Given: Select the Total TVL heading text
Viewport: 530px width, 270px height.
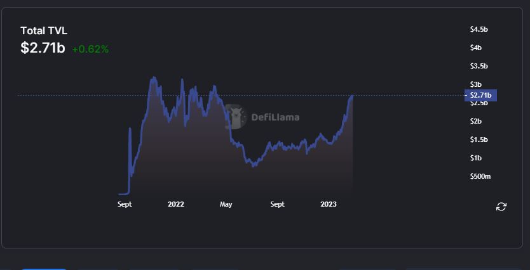Looking at the screenshot, I should [x=44, y=30].
